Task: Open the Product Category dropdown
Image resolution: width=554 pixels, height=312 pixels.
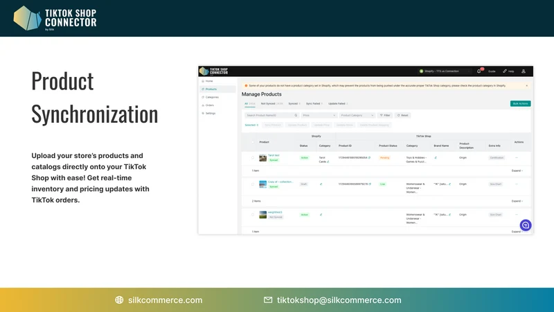Action: coord(357,115)
